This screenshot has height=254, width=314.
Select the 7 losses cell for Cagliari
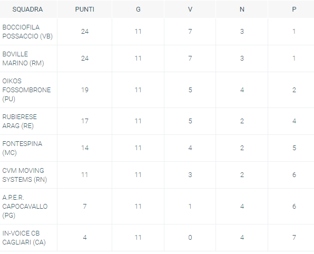(294, 238)
